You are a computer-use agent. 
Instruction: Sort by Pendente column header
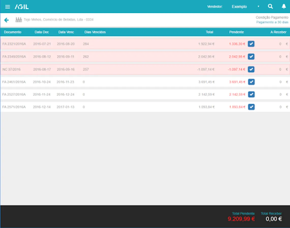236,32
